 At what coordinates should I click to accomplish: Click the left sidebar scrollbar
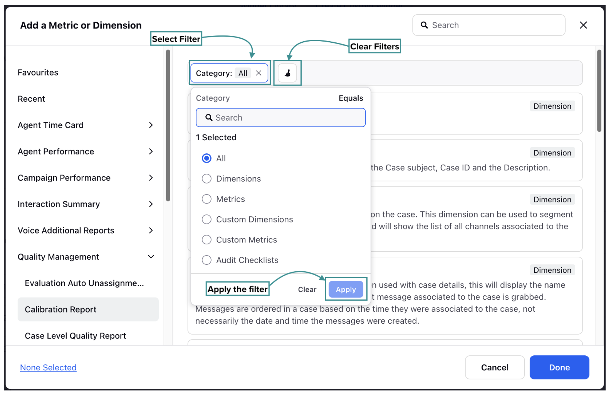168,126
